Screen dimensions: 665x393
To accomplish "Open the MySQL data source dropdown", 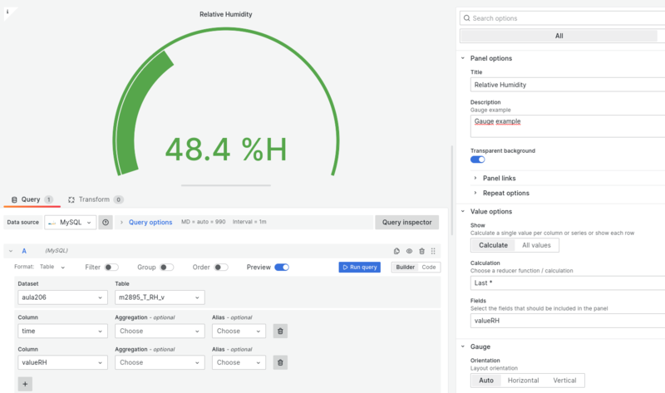I will (71, 222).
